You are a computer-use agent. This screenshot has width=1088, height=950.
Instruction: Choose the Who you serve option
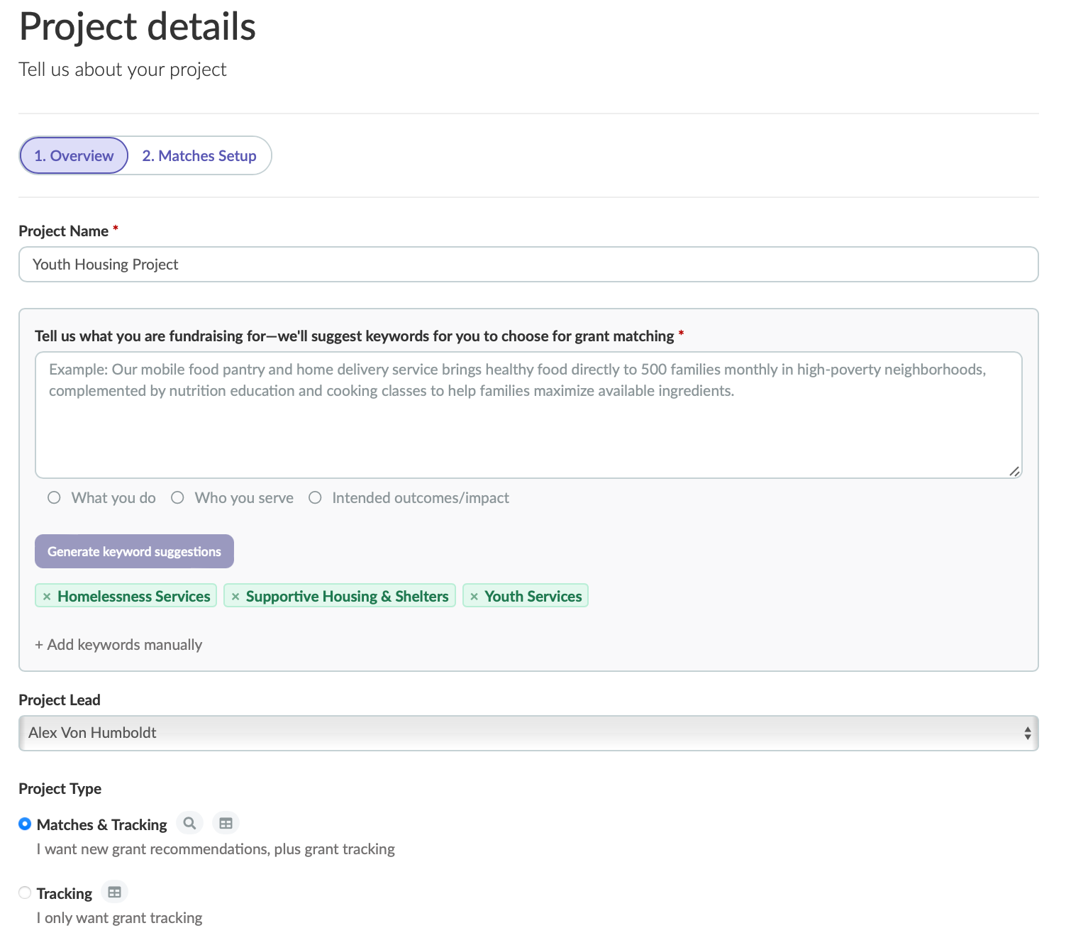click(x=177, y=498)
